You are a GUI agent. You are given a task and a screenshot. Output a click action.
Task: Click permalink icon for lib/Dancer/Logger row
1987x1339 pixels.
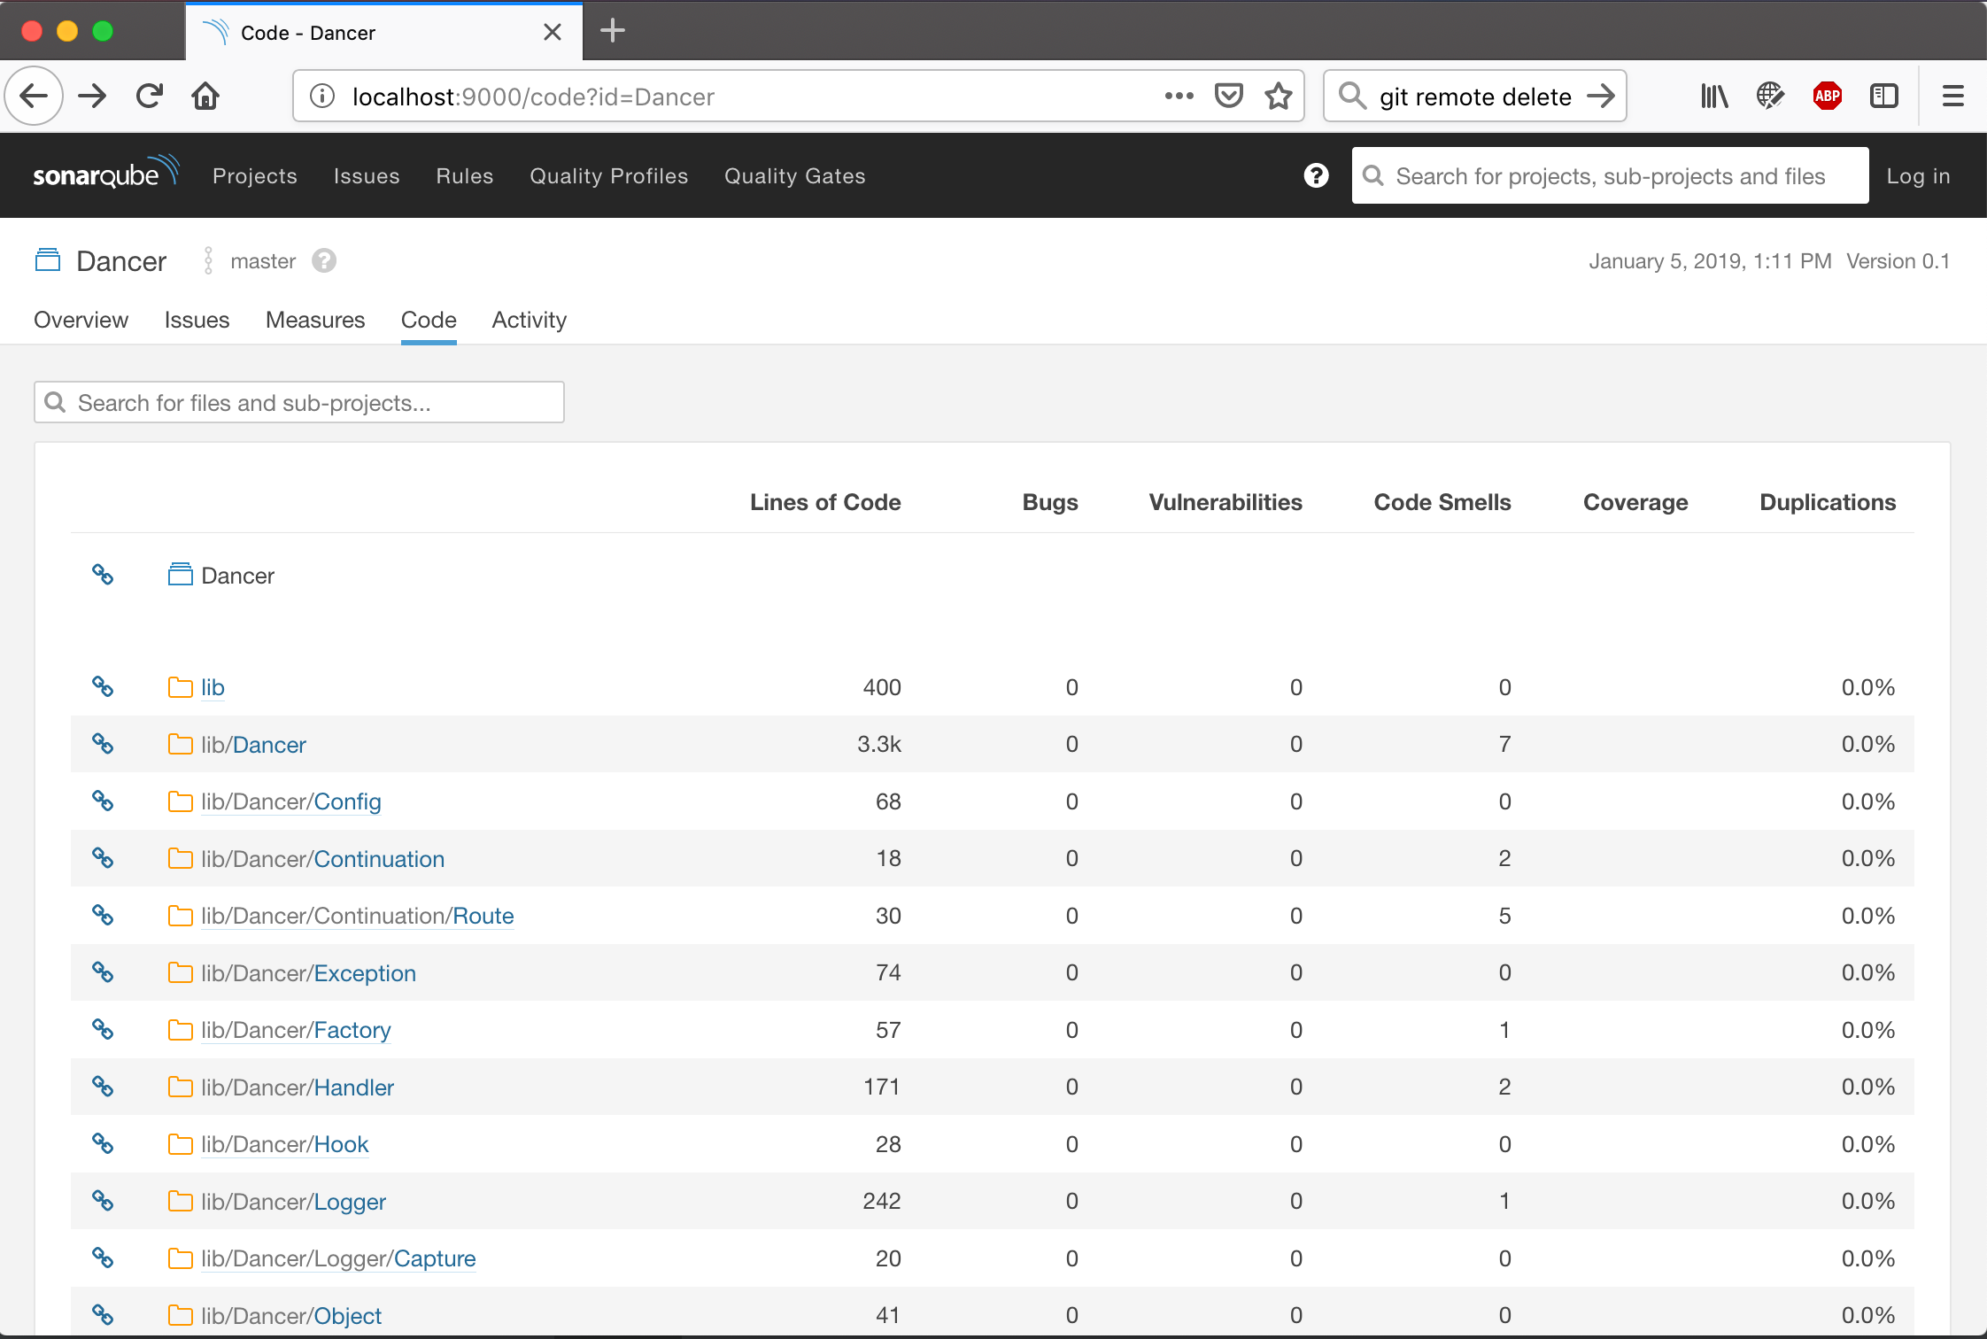pos(103,1201)
